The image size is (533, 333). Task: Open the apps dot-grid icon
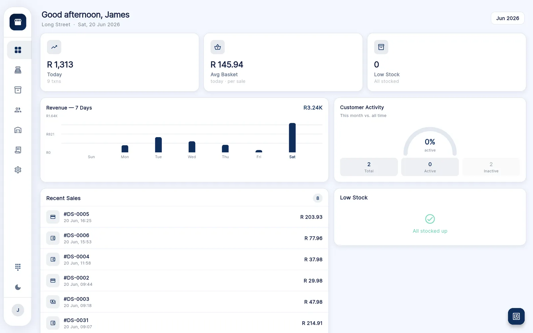pos(18,267)
